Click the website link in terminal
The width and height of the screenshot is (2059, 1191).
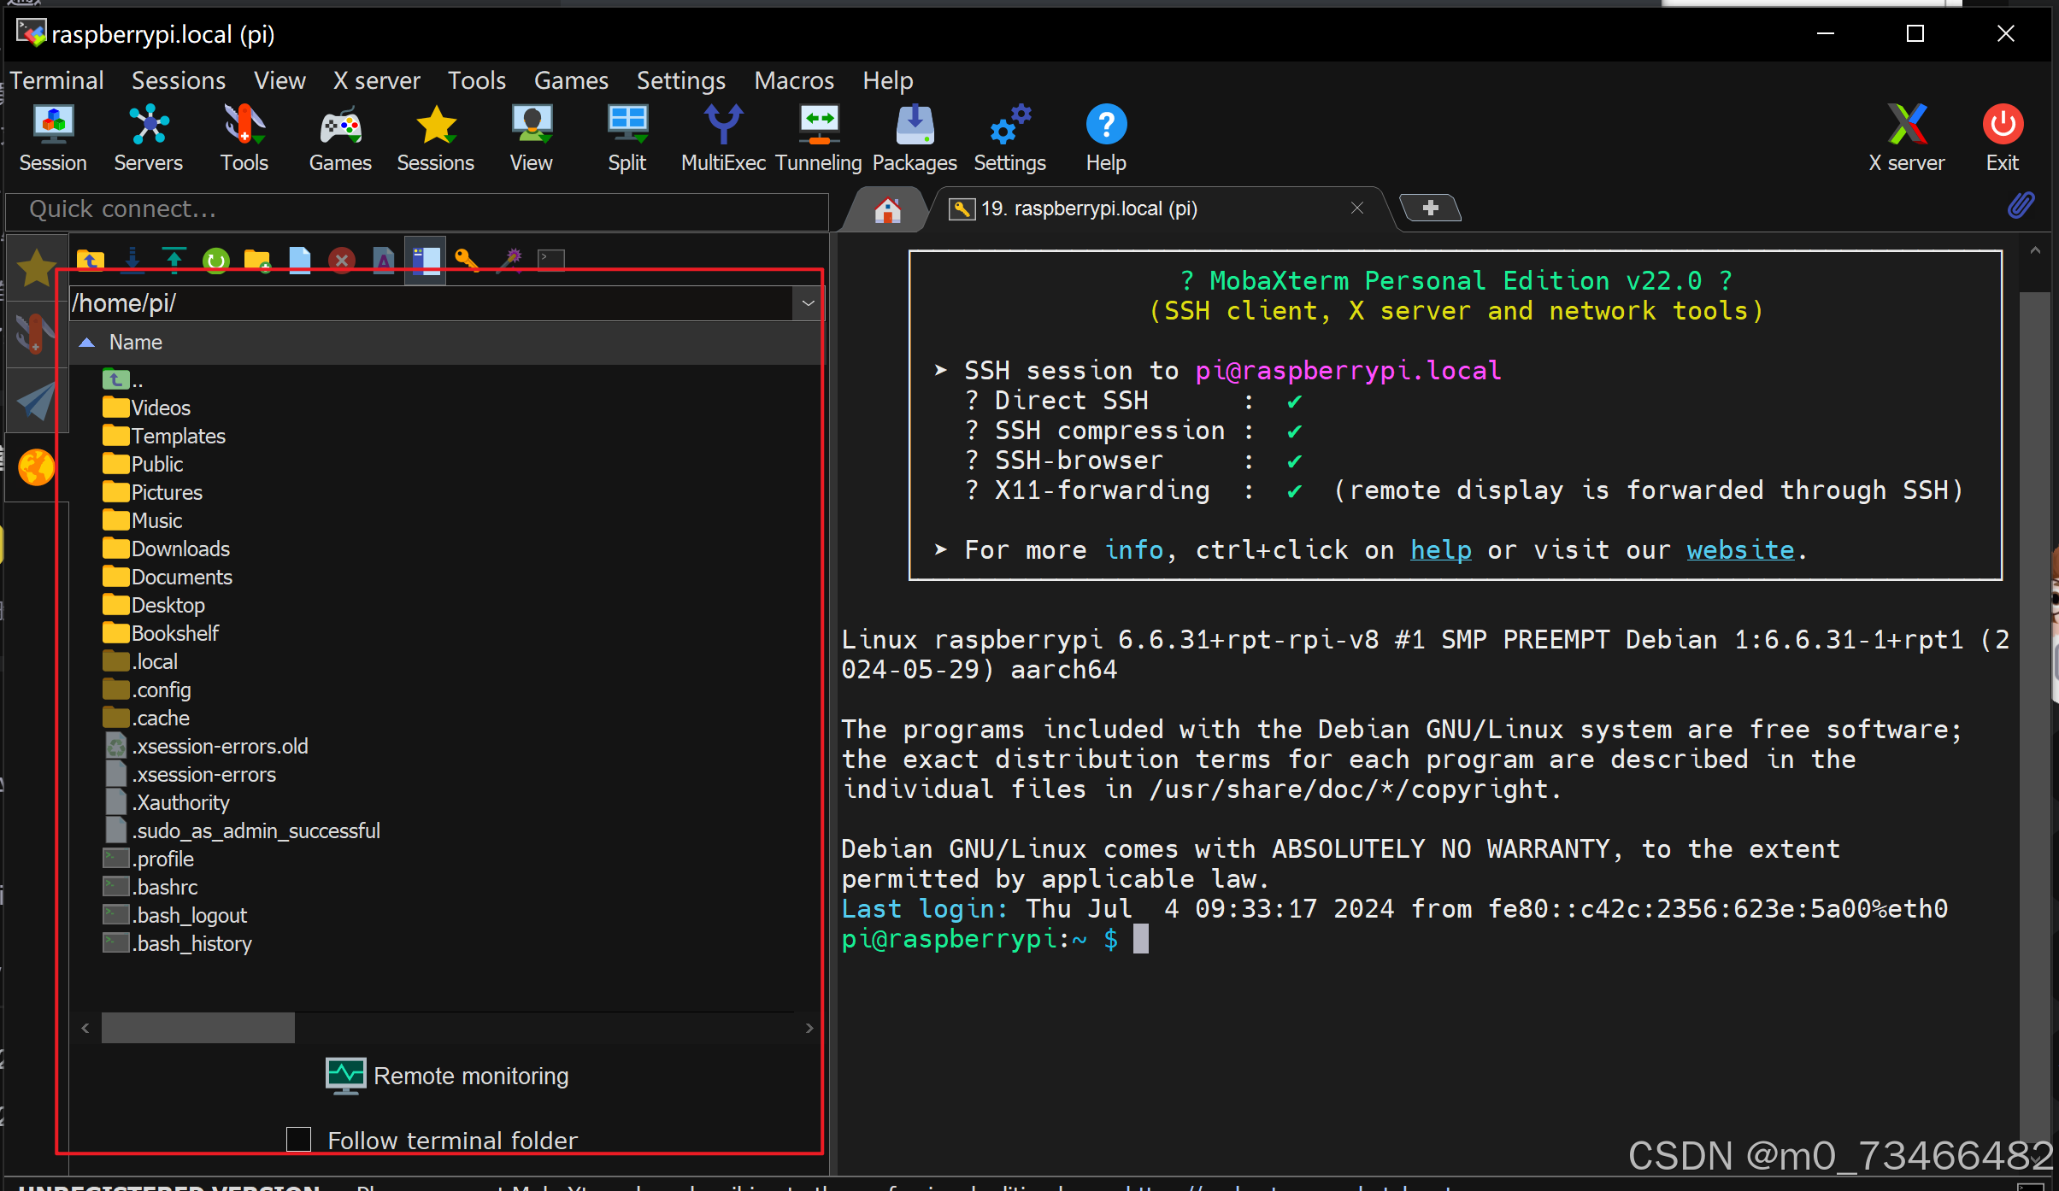pos(1740,550)
